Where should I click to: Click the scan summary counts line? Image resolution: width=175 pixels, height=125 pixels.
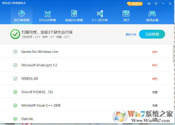click(46, 37)
